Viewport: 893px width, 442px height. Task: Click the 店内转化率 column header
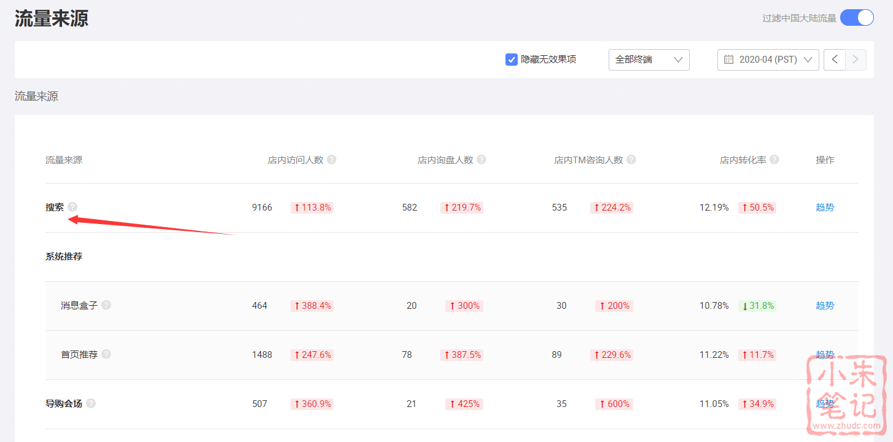click(743, 160)
